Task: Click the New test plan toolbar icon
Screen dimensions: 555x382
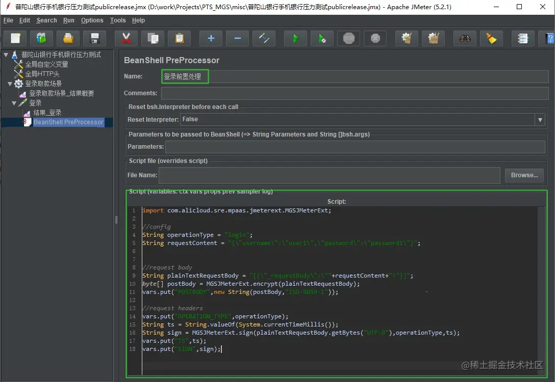Action: click(16, 38)
